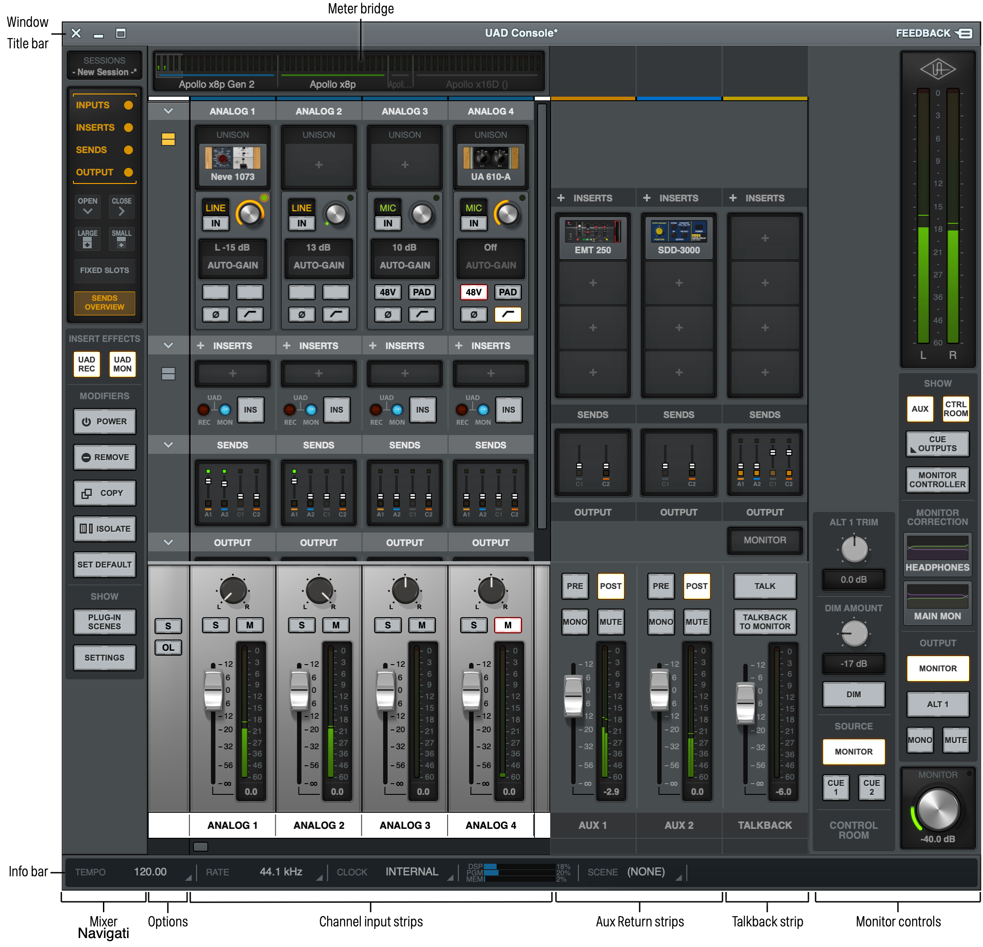
Task: Solo the Analog 1 channel
Action: (215, 625)
